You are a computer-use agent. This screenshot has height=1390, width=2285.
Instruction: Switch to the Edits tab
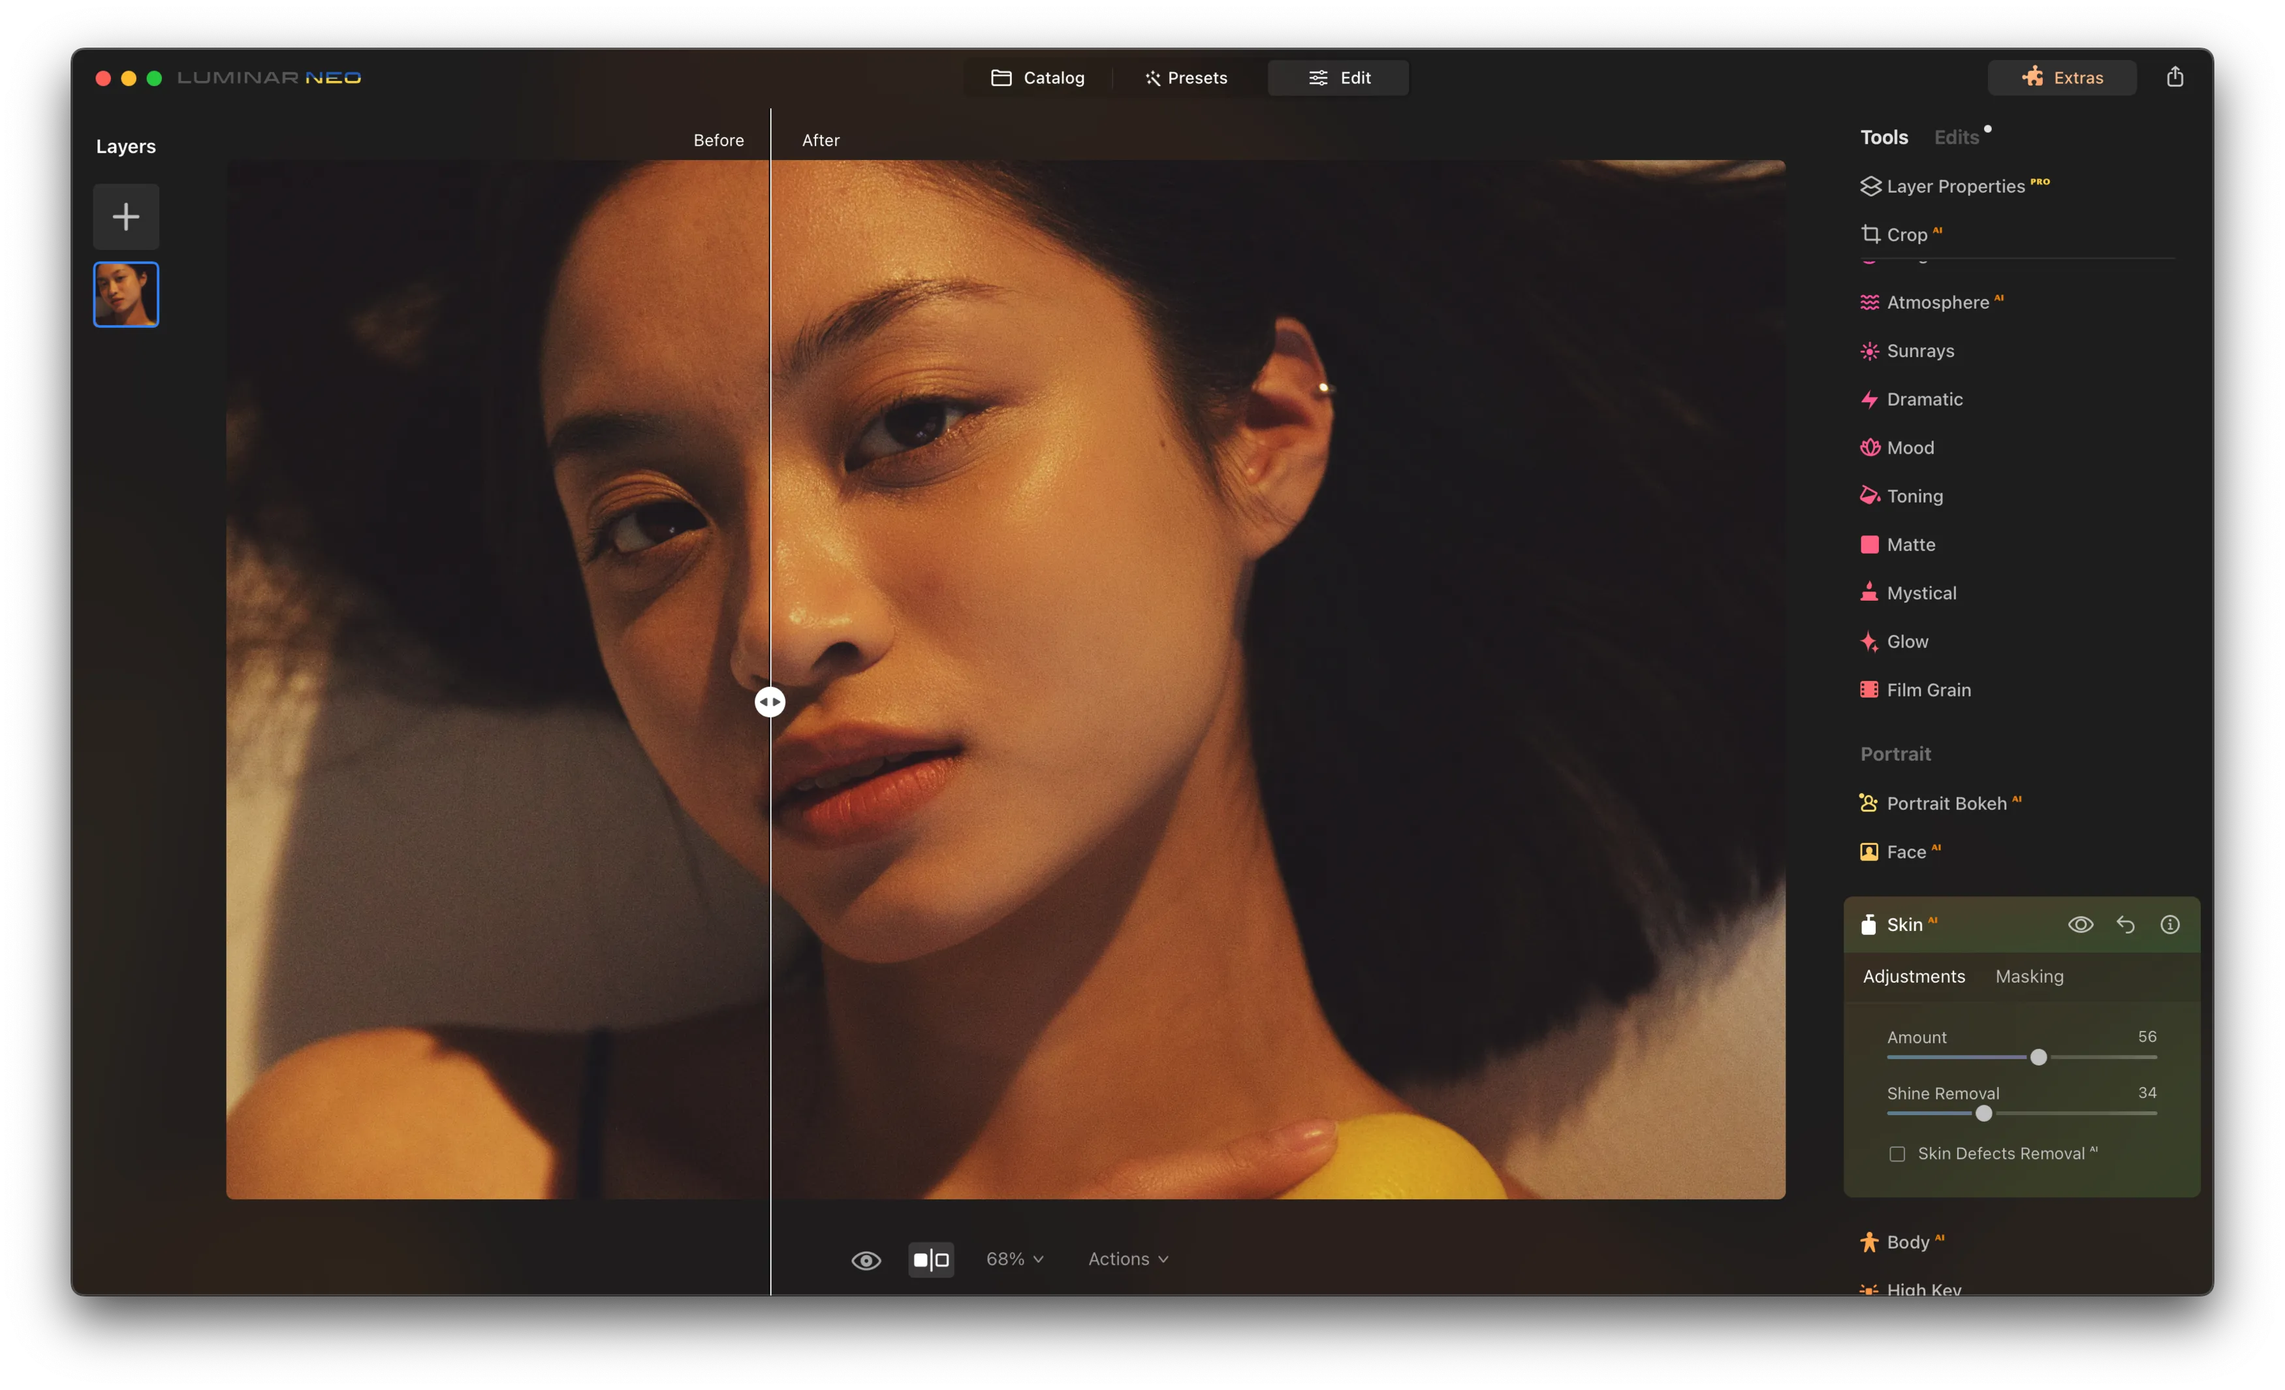pos(1956,137)
